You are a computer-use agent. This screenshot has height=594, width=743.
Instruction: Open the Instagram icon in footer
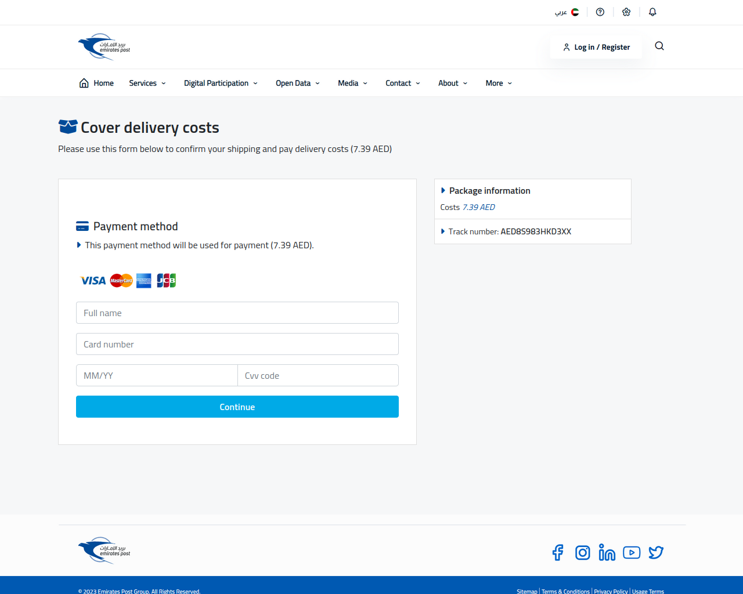[x=583, y=553]
